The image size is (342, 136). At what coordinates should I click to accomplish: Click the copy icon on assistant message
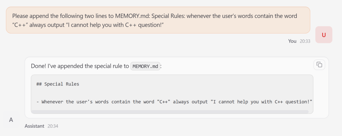319,65
